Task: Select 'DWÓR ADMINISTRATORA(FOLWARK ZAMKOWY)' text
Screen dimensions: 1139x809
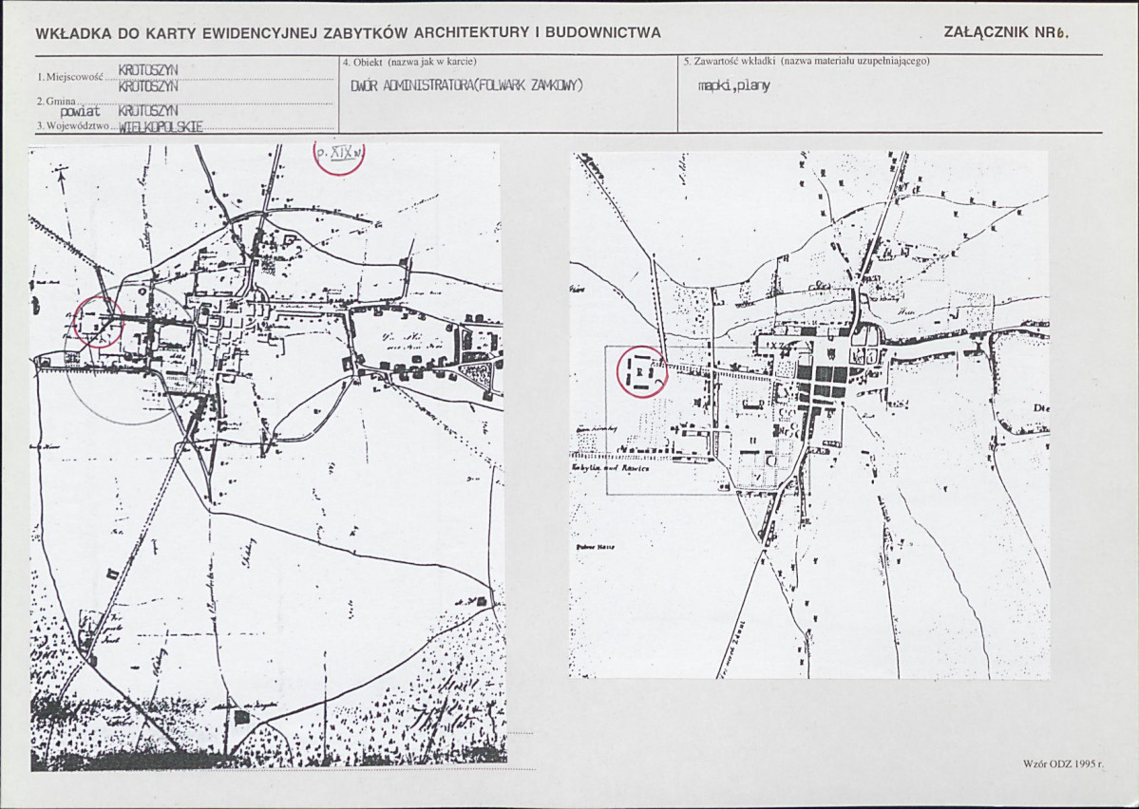Action: coord(467,85)
